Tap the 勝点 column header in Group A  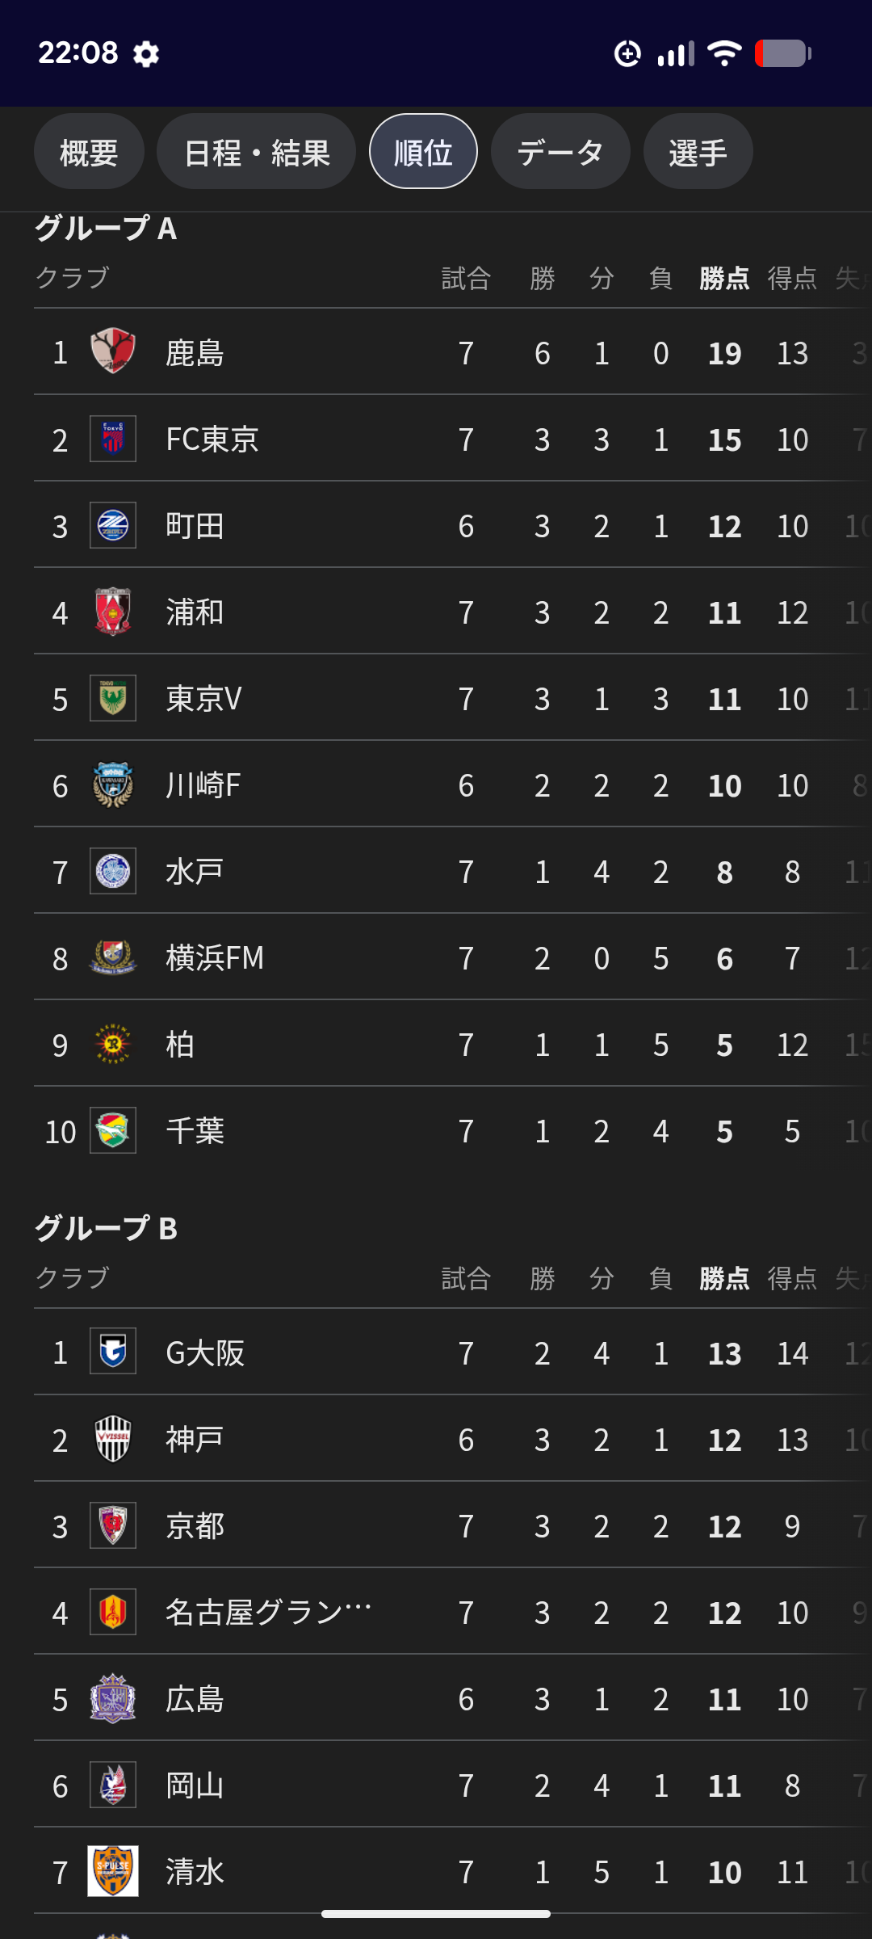(x=724, y=279)
